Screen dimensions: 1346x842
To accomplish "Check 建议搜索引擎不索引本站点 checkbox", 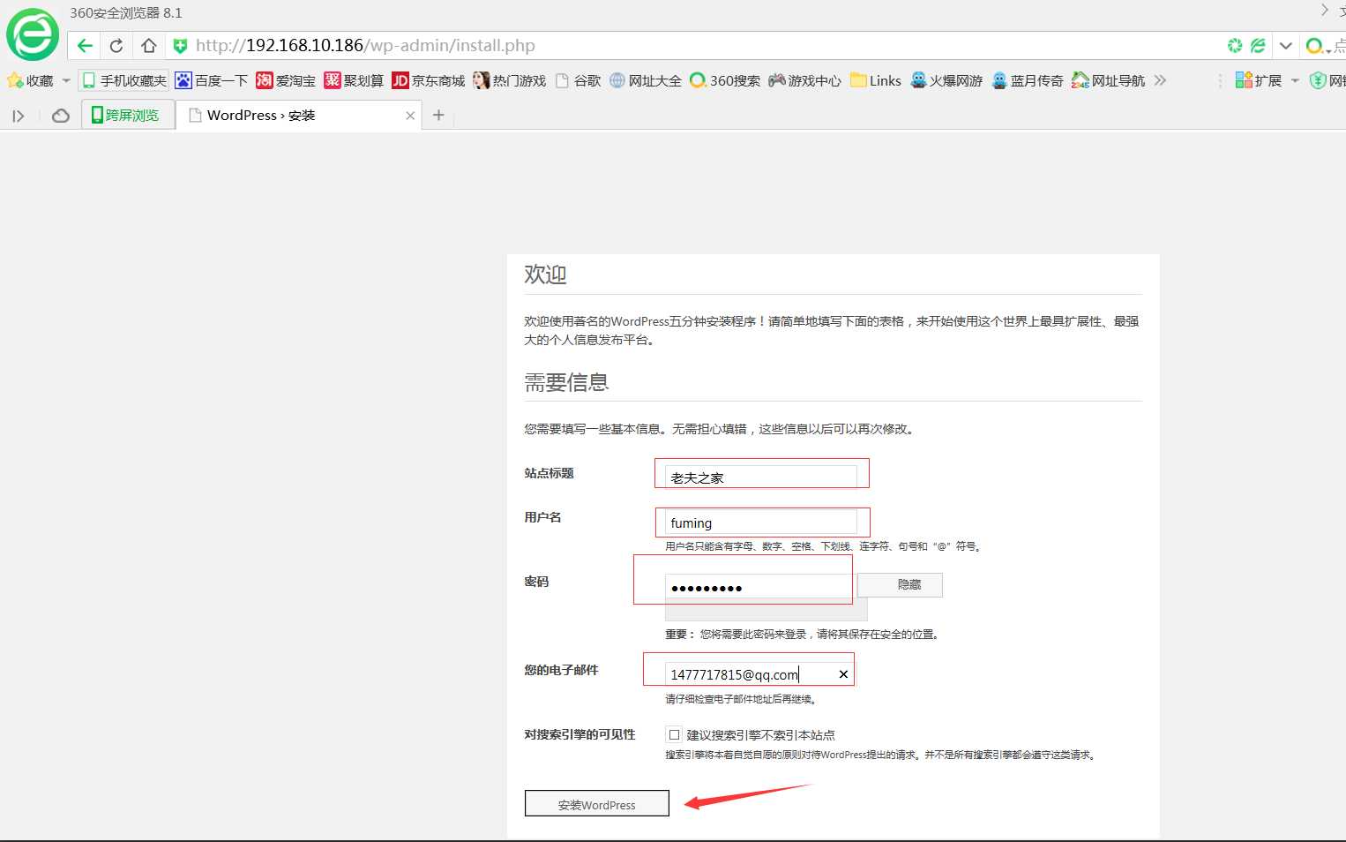I will [x=674, y=734].
